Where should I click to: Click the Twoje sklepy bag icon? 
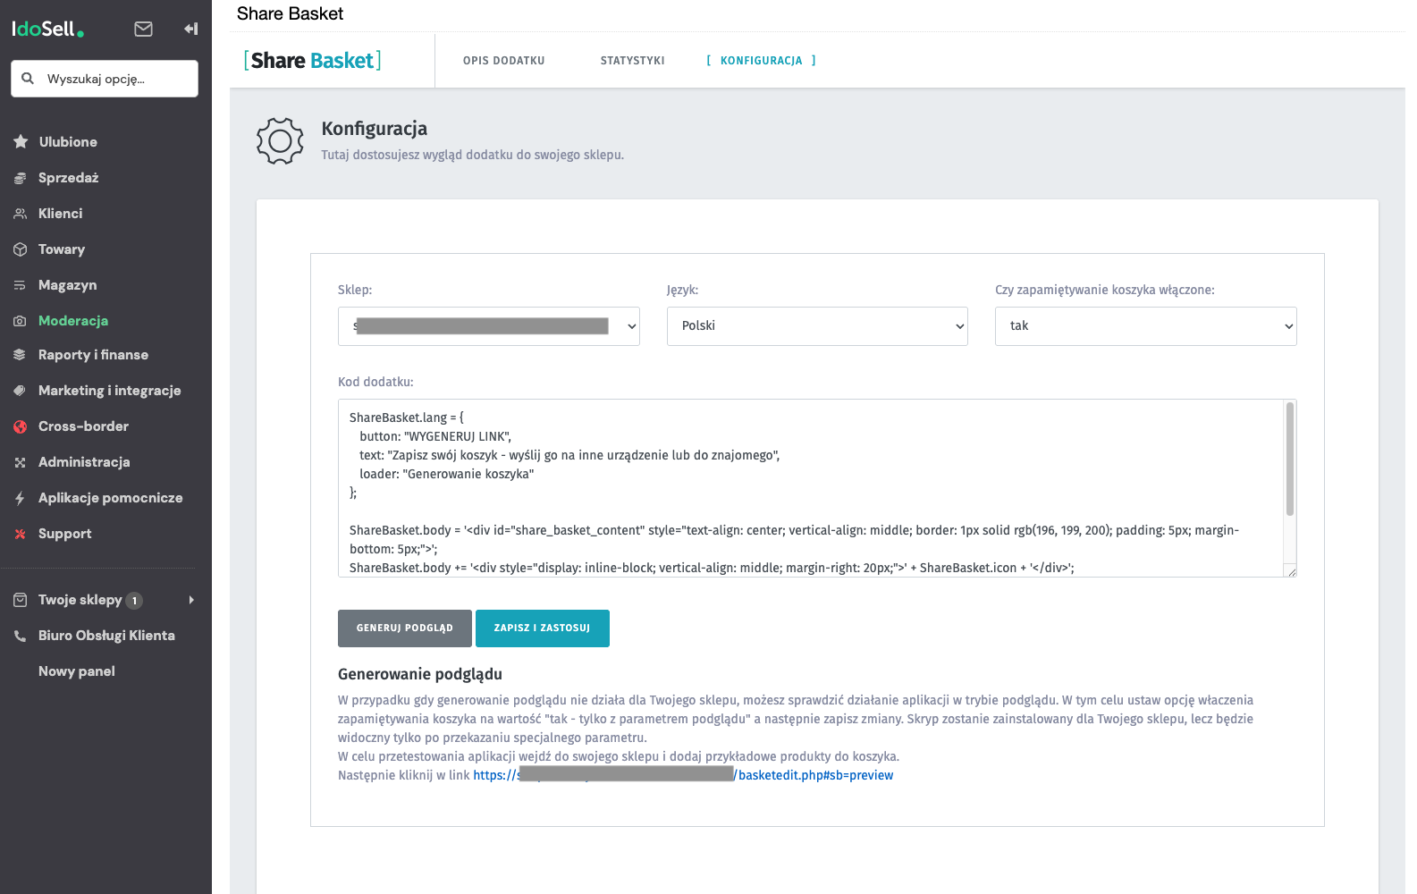click(x=21, y=600)
